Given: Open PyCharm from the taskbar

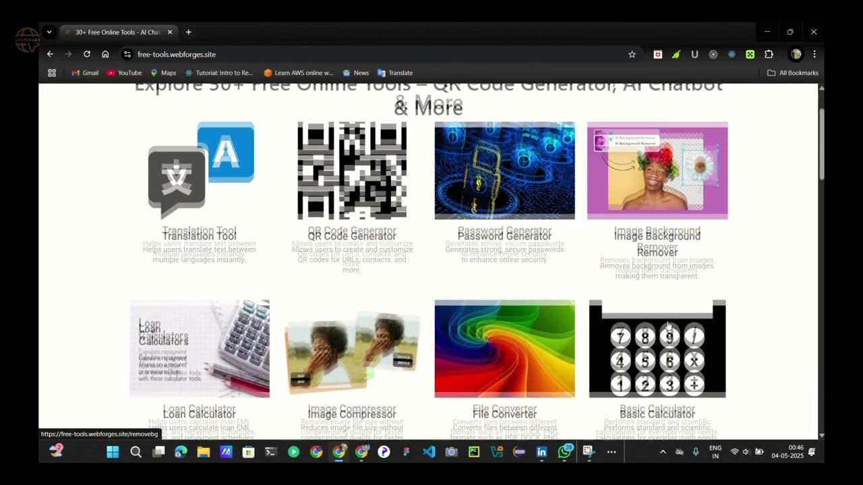Looking at the screenshot, I should coord(474,452).
